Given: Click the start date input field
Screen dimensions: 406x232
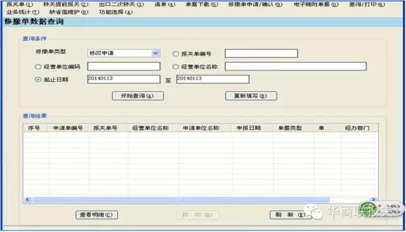Looking at the screenshot, I should [x=124, y=79].
